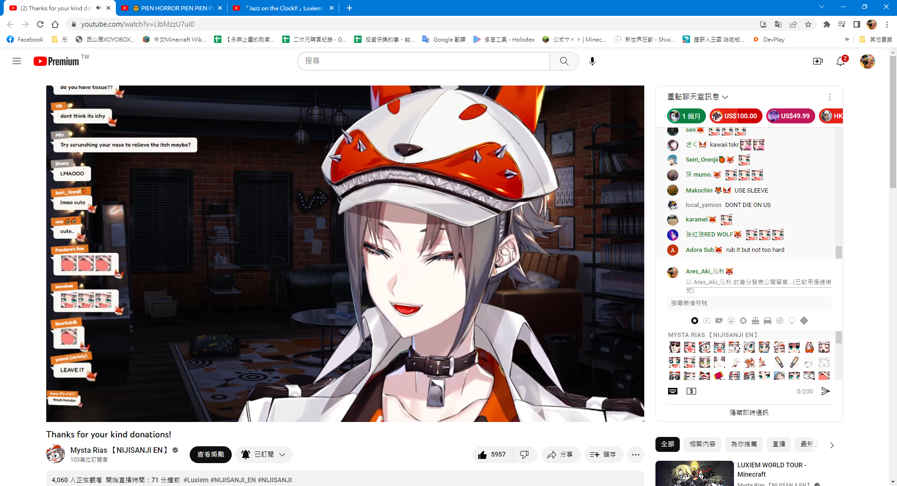Select the smiley faces emoji category
Screen dimensions: 897x486
click(x=731, y=321)
